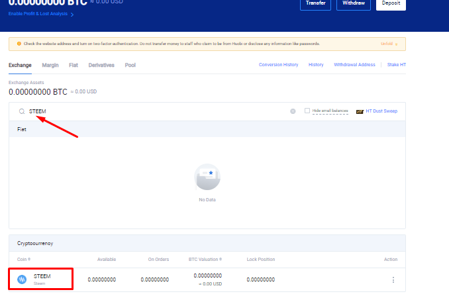Image resolution: width=449 pixels, height=304 pixels.
Task: Click the Hide small balances label
Action: [x=330, y=111]
